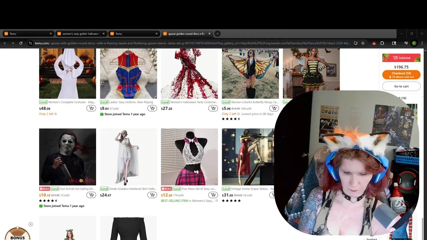
Task: Open the BONUS wheel promotion
Action: click(17, 234)
